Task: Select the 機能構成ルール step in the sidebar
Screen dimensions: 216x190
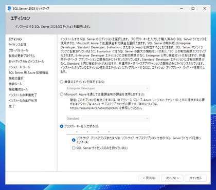Action: [x=19, y=89]
